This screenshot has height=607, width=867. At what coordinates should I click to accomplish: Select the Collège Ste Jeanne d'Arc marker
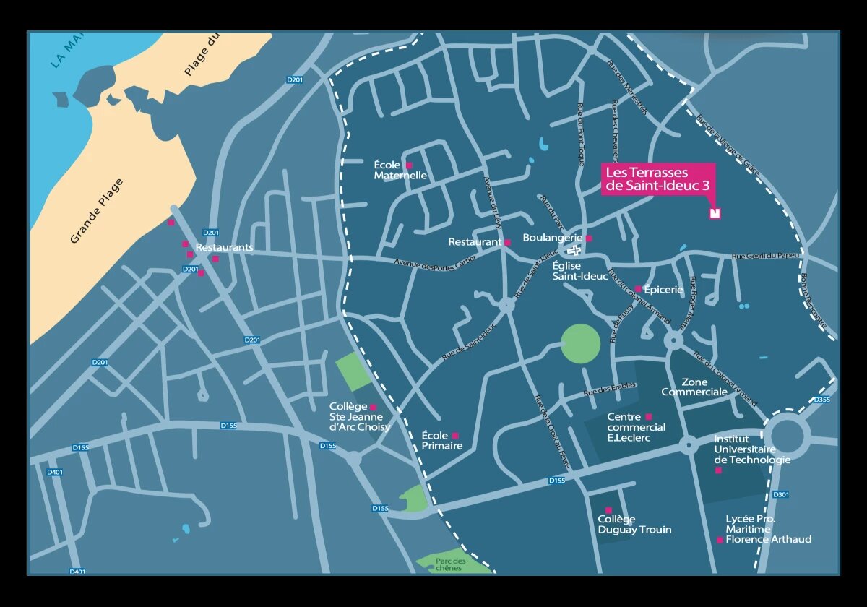373,408
